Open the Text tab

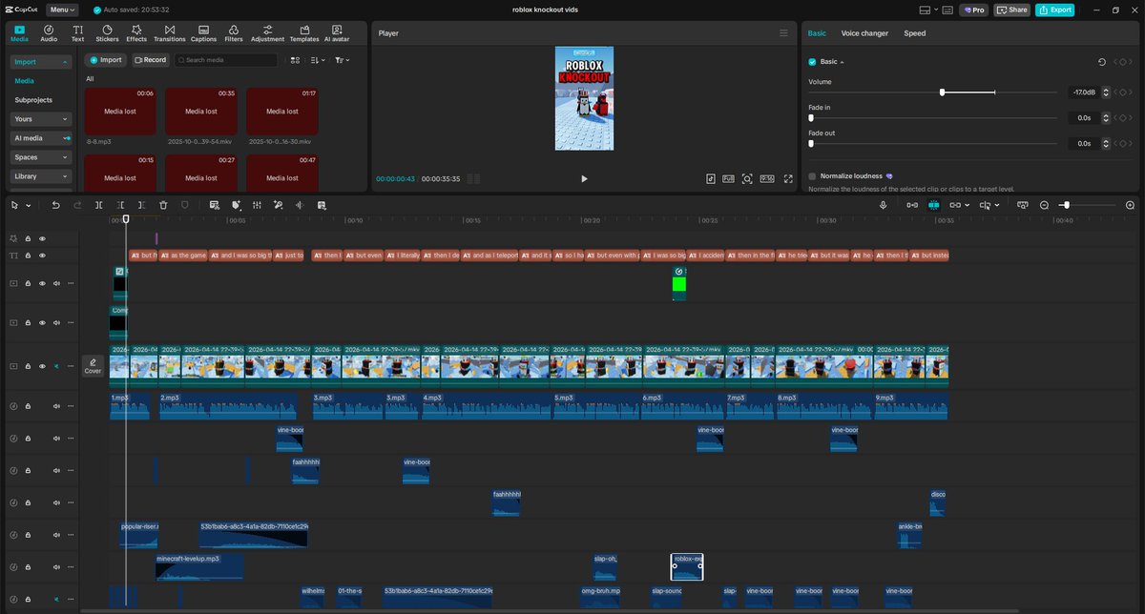coord(77,33)
